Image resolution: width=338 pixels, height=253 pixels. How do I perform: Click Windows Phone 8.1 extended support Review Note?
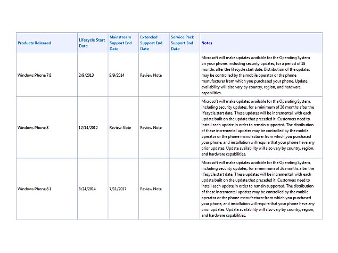[x=151, y=189]
